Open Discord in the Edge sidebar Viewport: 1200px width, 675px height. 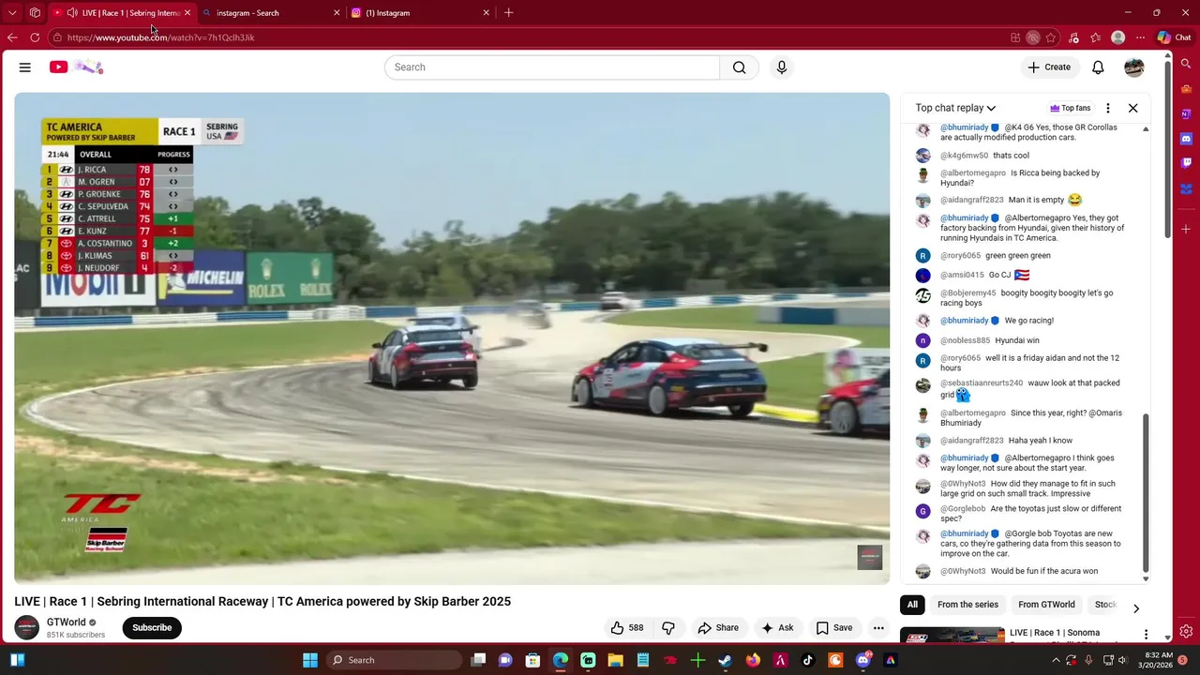click(1186, 138)
